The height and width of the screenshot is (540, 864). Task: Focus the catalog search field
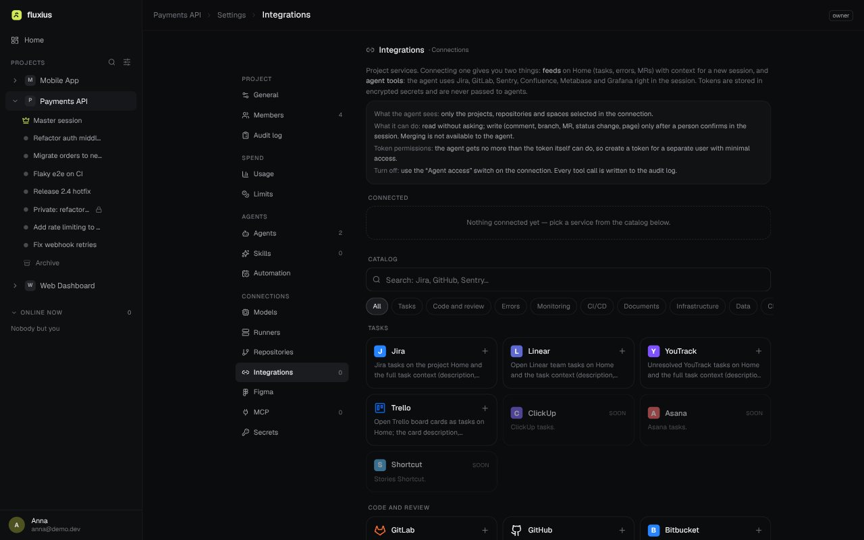coord(568,279)
